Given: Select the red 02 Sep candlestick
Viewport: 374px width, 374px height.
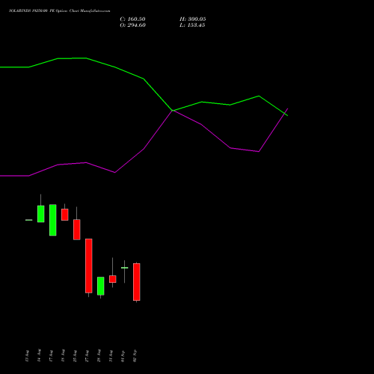Looking at the screenshot, I should coord(137,282).
